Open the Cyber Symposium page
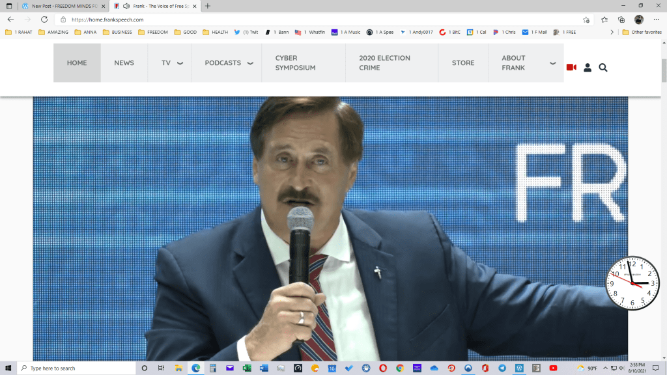This screenshot has width=667, height=375. point(295,63)
